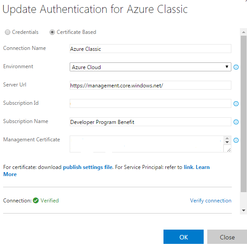Click the dialog scrollbar up arrow
The height and width of the screenshot is (247, 247).
[243, 32]
